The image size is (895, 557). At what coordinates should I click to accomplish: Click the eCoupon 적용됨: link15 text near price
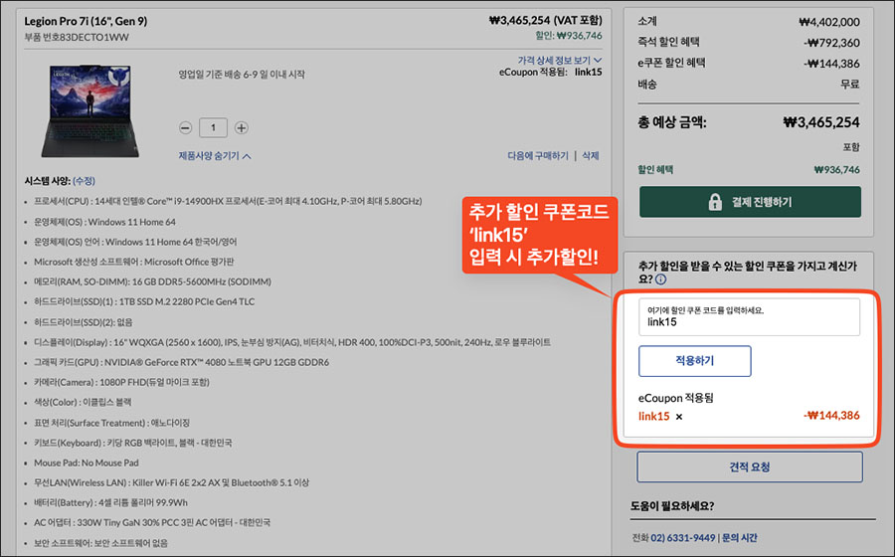coord(550,73)
